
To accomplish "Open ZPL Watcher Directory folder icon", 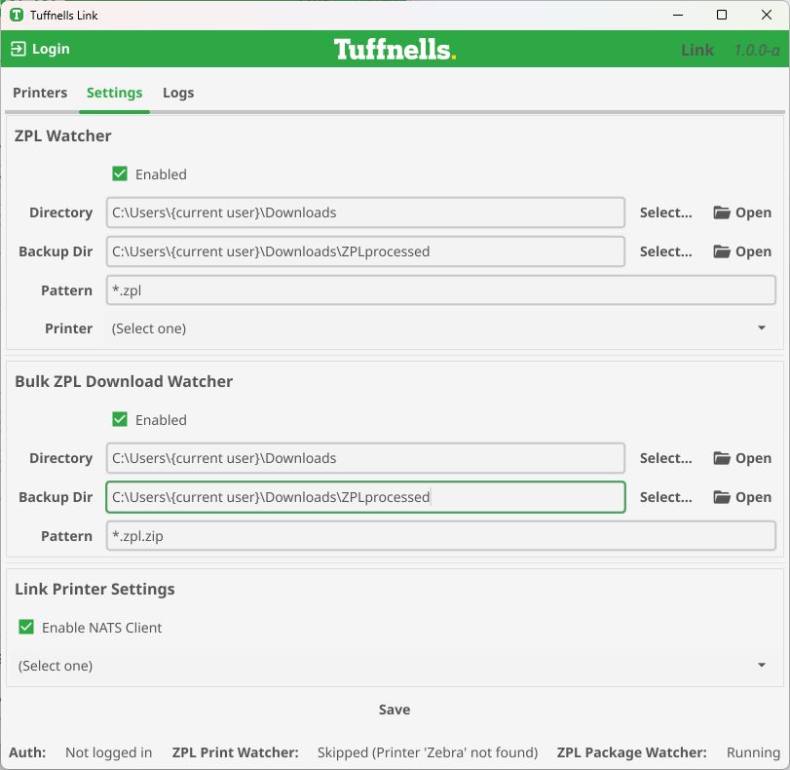I will coord(722,212).
